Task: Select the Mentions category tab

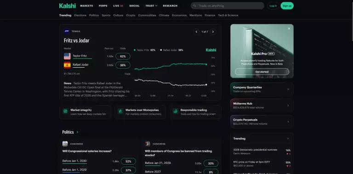Action: (x=196, y=15)
